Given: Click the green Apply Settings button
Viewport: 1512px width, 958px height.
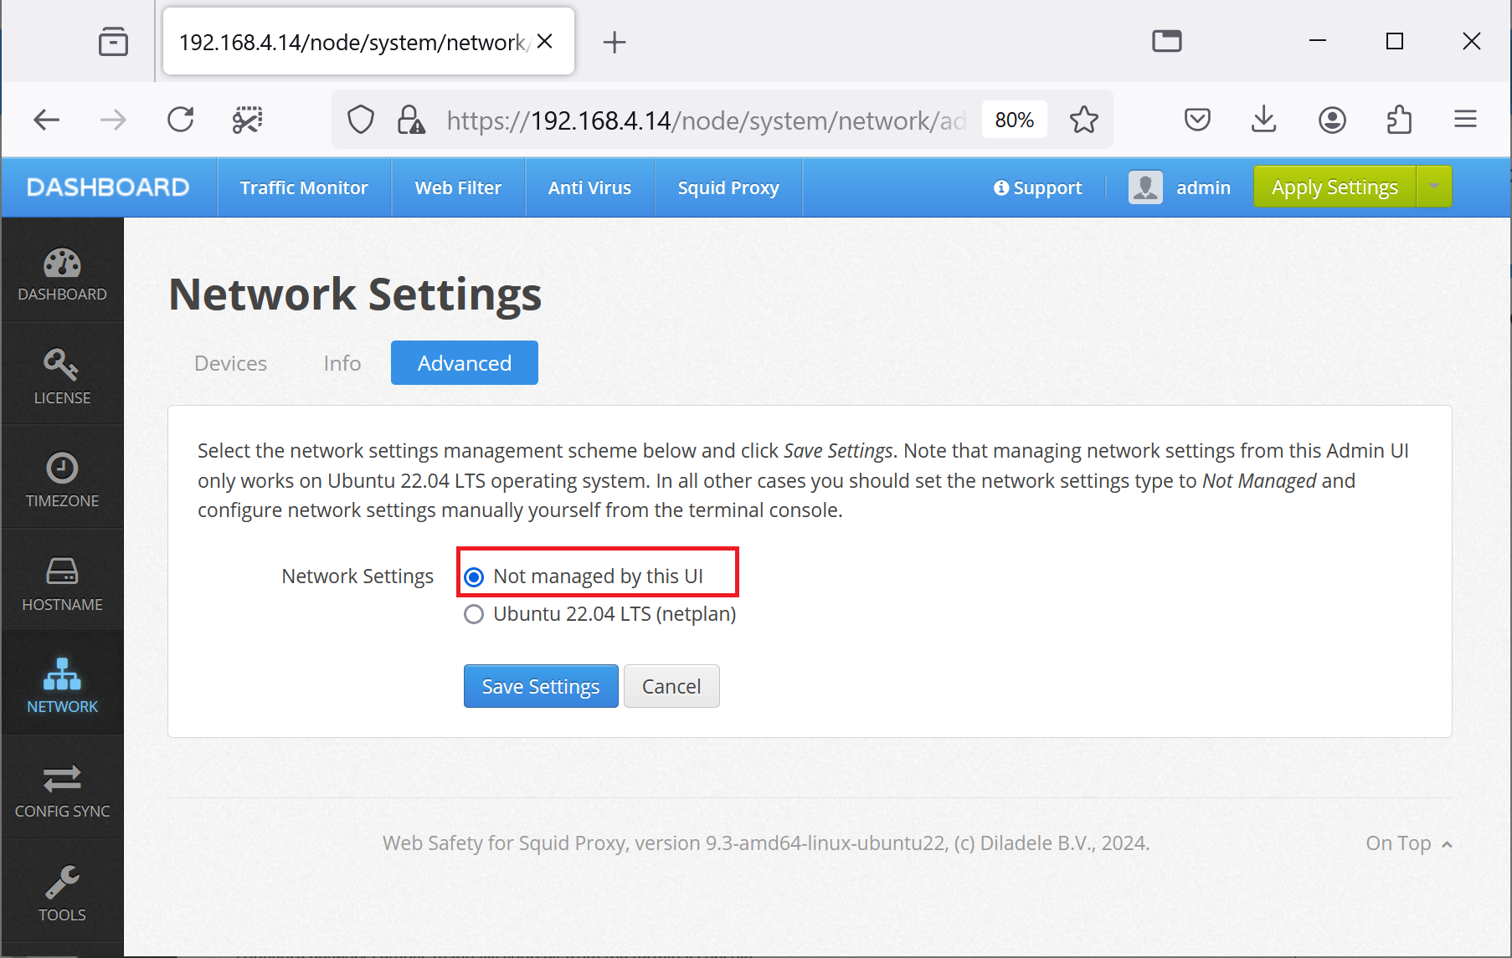Looking at the screenshot, I should click(x=1335, y=187).
